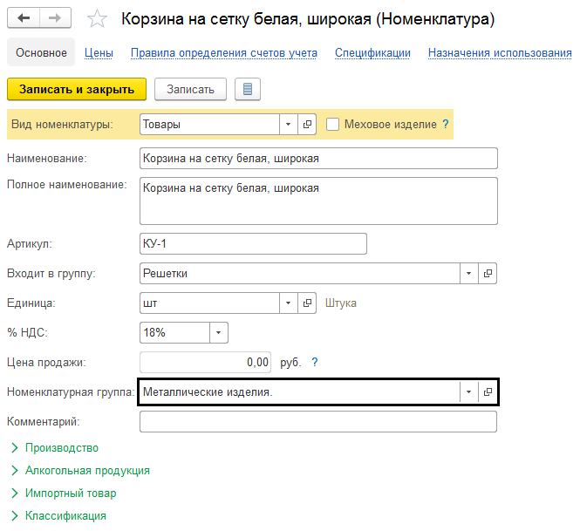The width and height of the screenshot is (580, 531).
Task: Click into the Артикул input field
Action: coord(253,243)
